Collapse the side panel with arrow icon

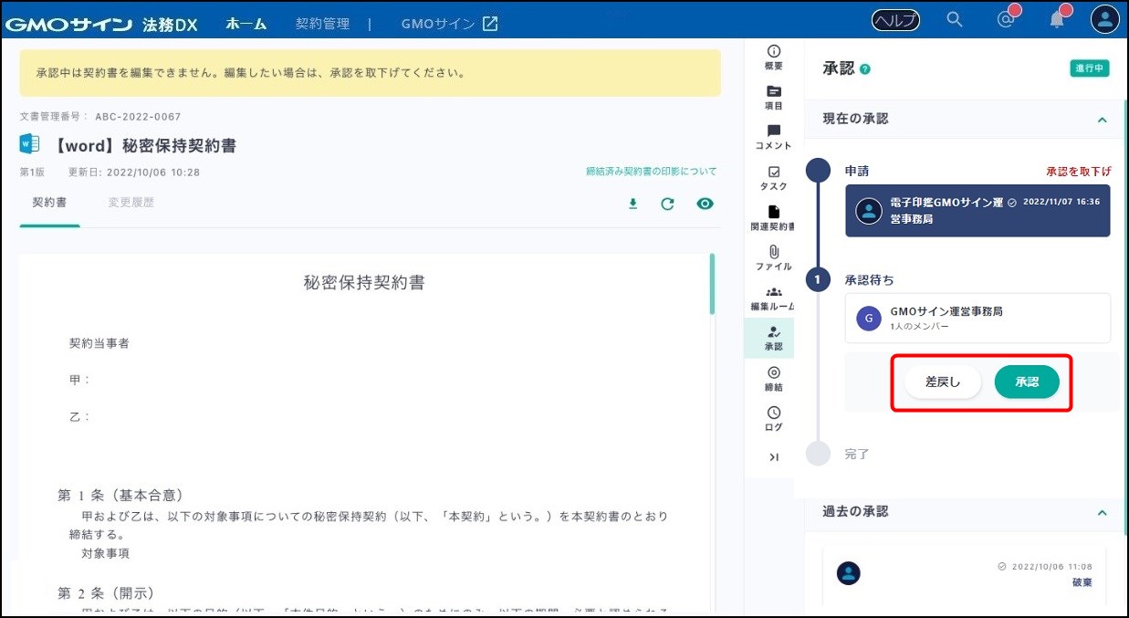point(774,457)
